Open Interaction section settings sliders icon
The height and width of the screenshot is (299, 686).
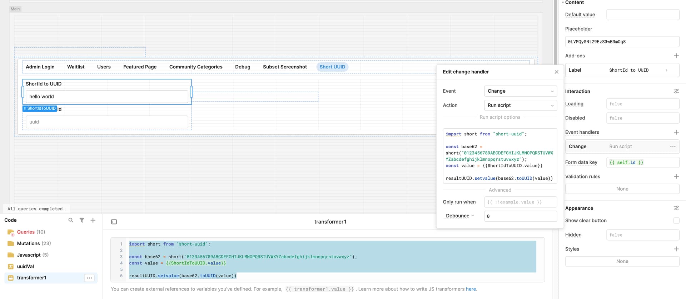pyautogui.click(x=676, y=91)
